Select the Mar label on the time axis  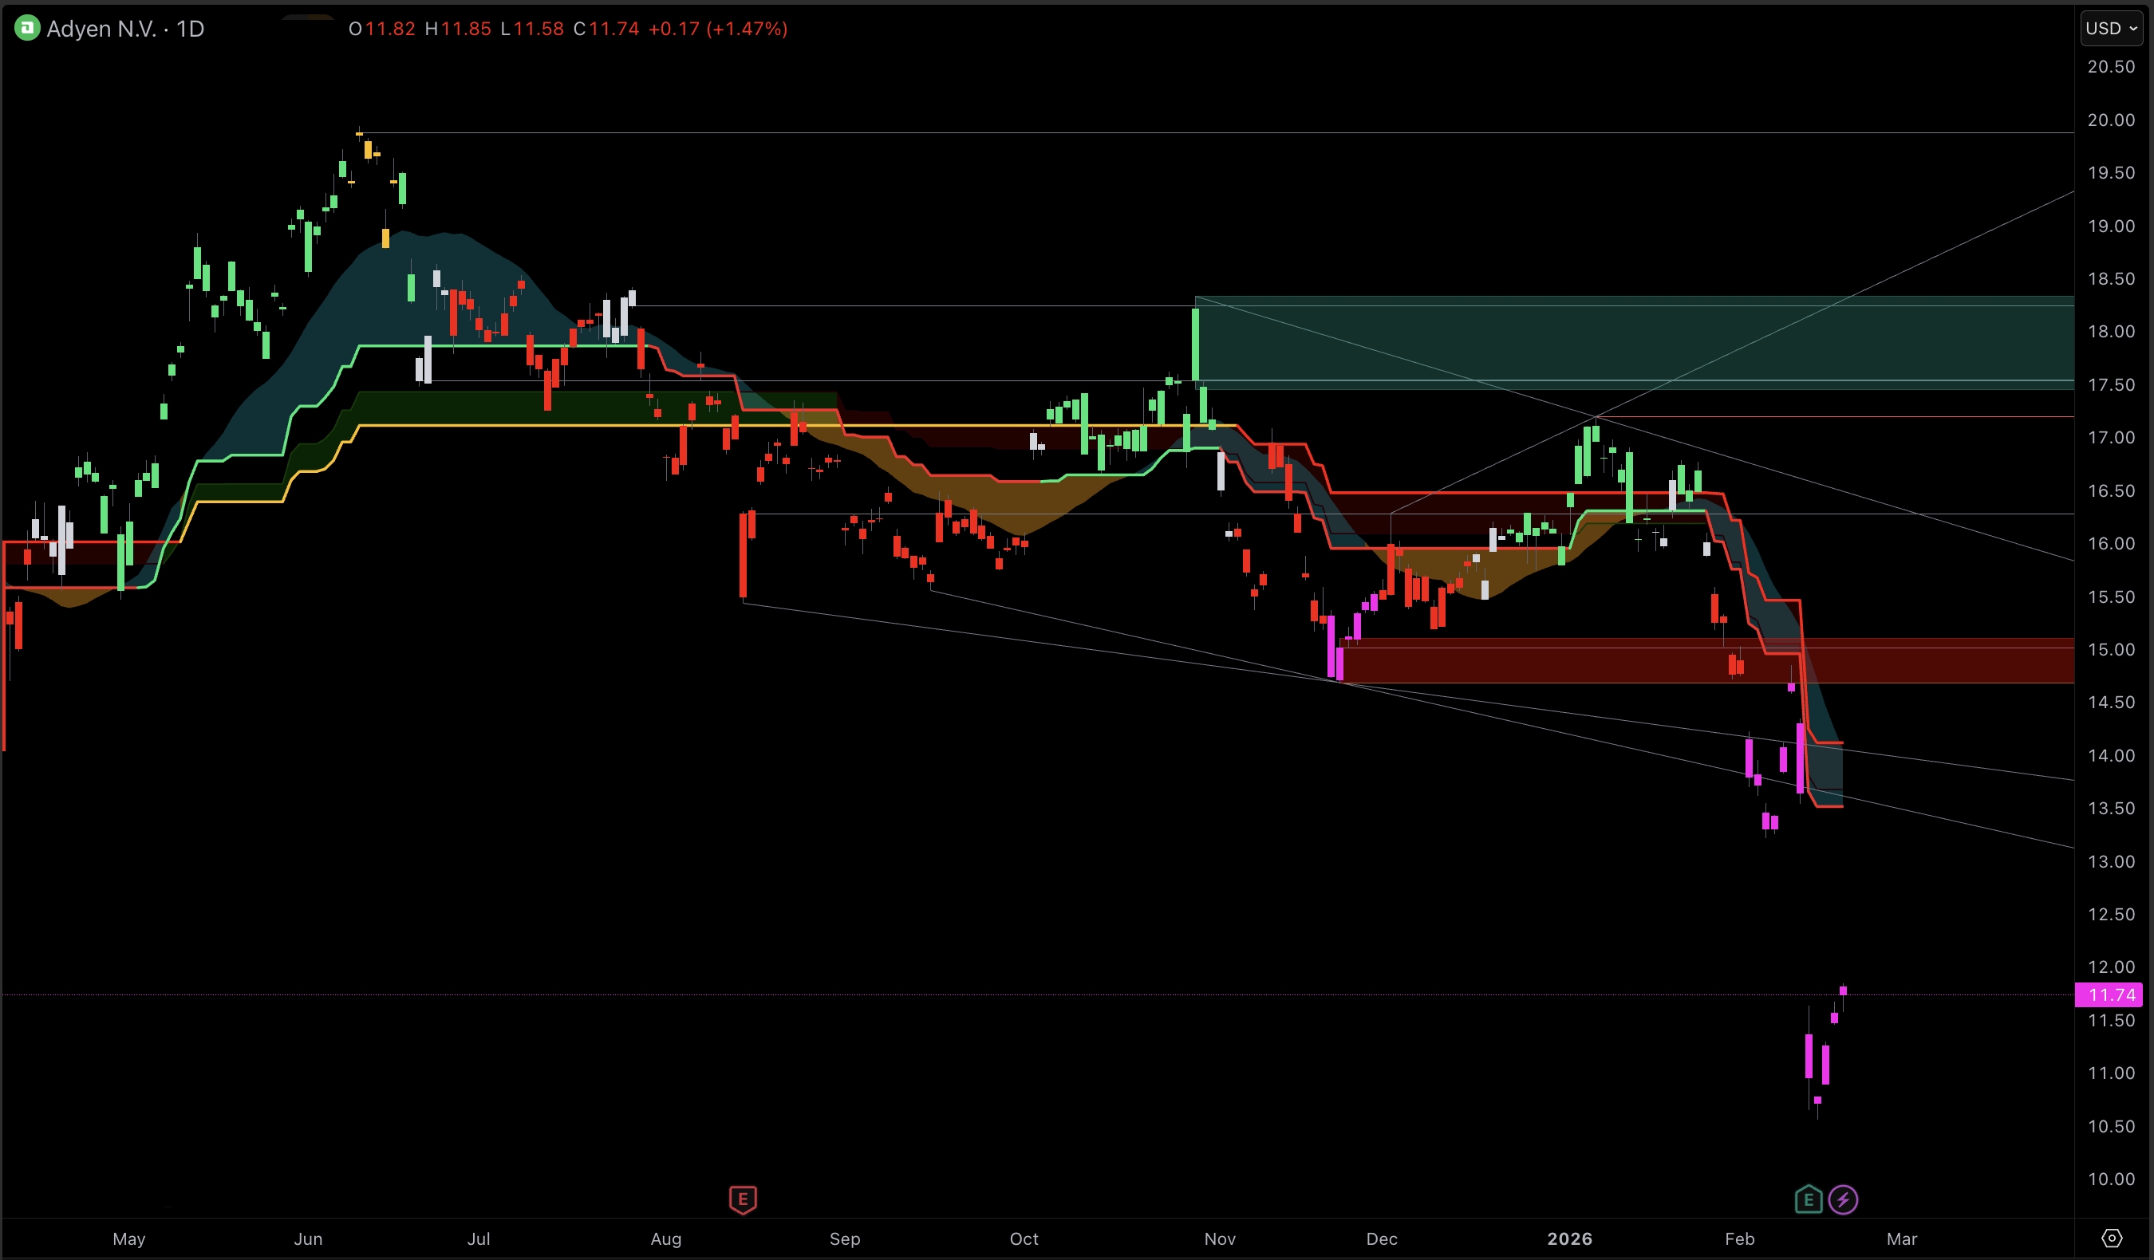[x=1902, y=1238]
